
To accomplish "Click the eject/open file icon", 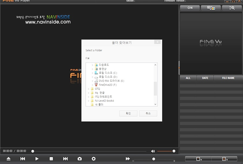I will [x=8, y=159].
